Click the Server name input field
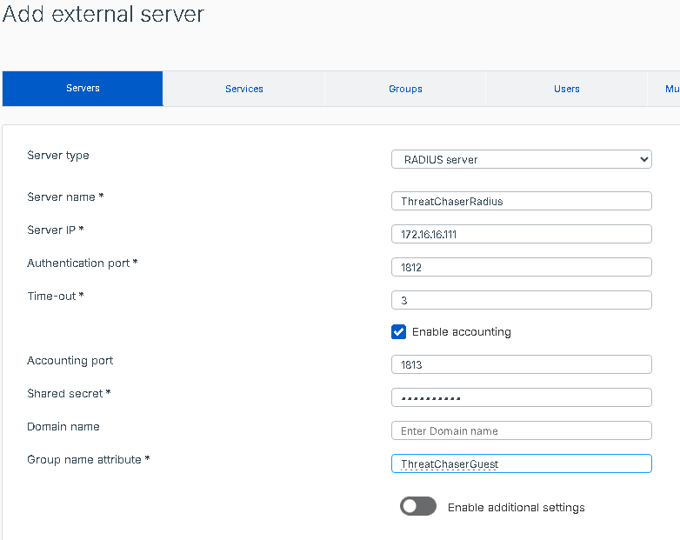This screenshot has height=540, width=680. (x=521, y=201)
